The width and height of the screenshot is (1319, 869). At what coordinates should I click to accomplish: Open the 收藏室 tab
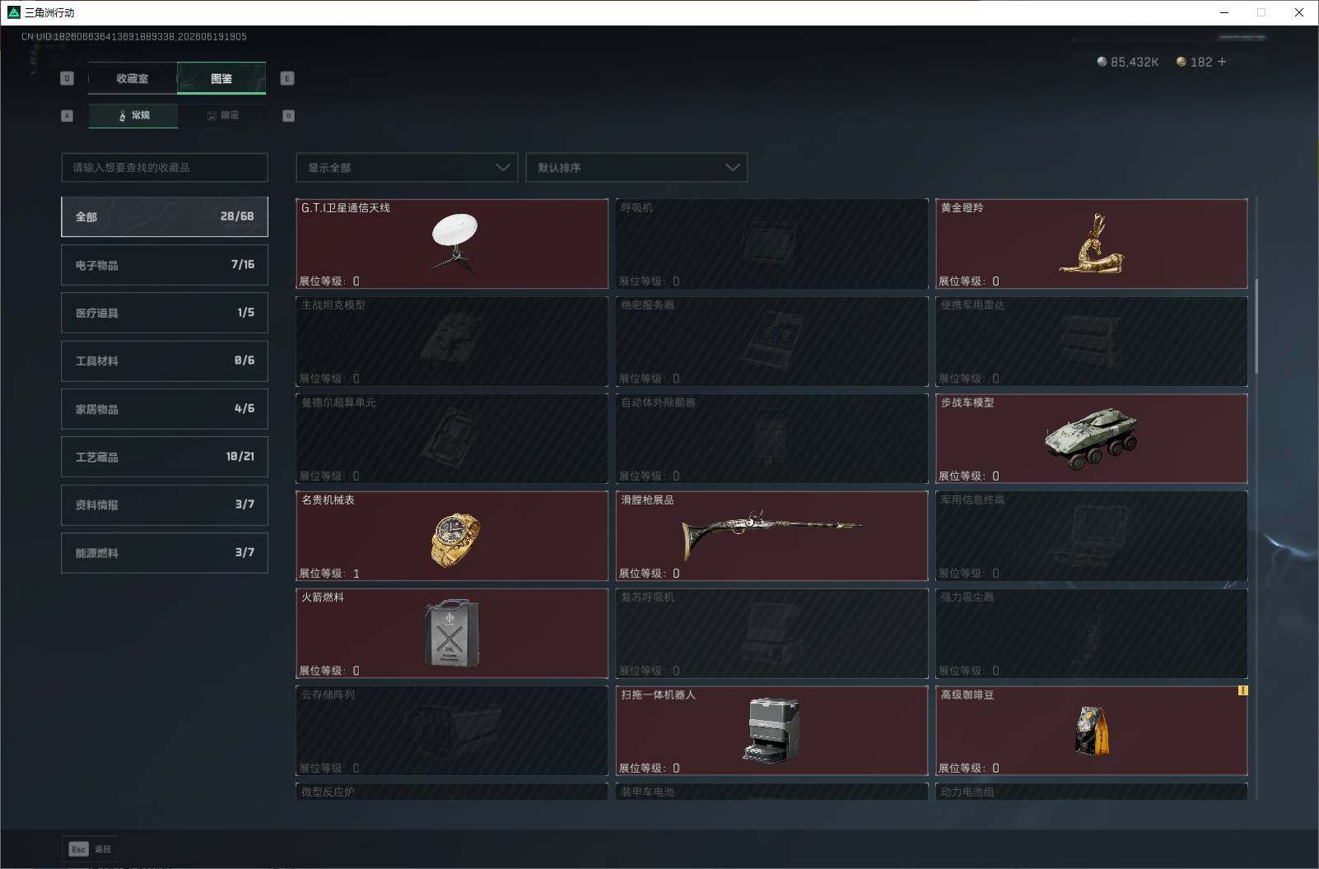pos(133,78)
